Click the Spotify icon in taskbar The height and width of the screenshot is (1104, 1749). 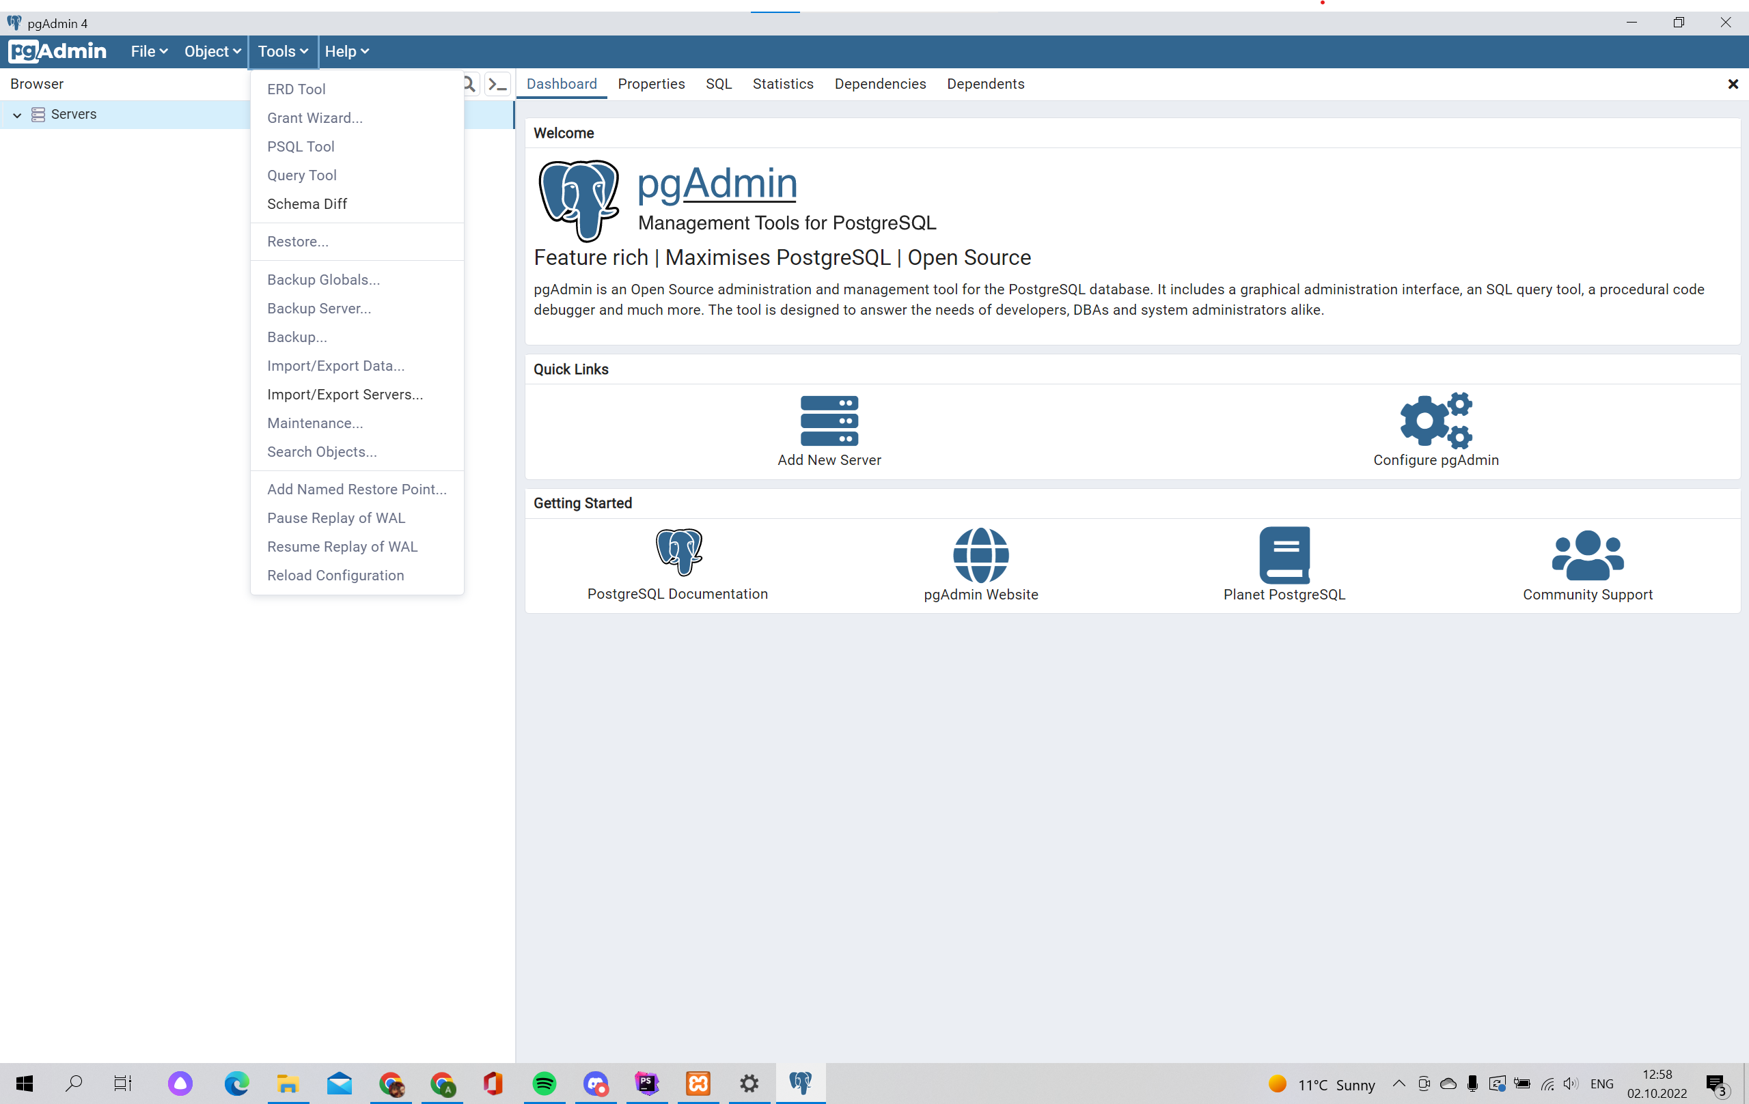tap(544, 1084)
